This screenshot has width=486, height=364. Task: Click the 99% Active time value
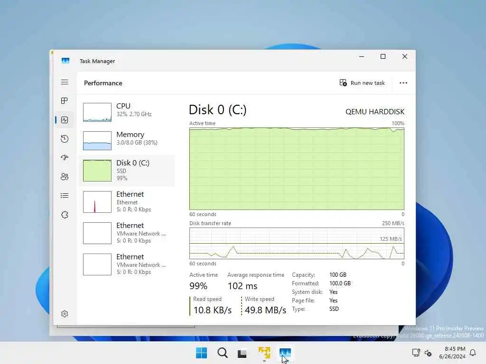(x=198, y=286)
